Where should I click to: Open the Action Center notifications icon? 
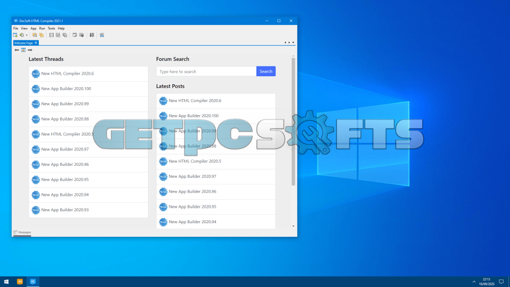click(501, 282)
